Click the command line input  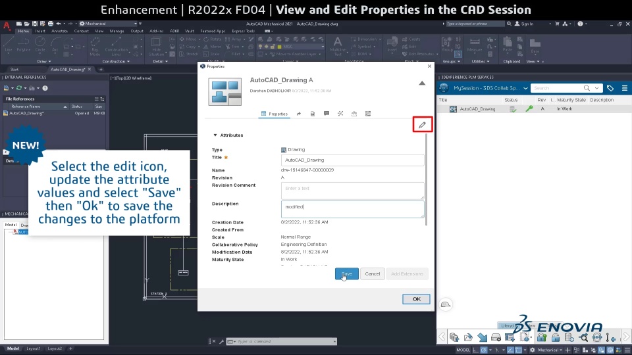pyautogui.click(x=284, y=341)
